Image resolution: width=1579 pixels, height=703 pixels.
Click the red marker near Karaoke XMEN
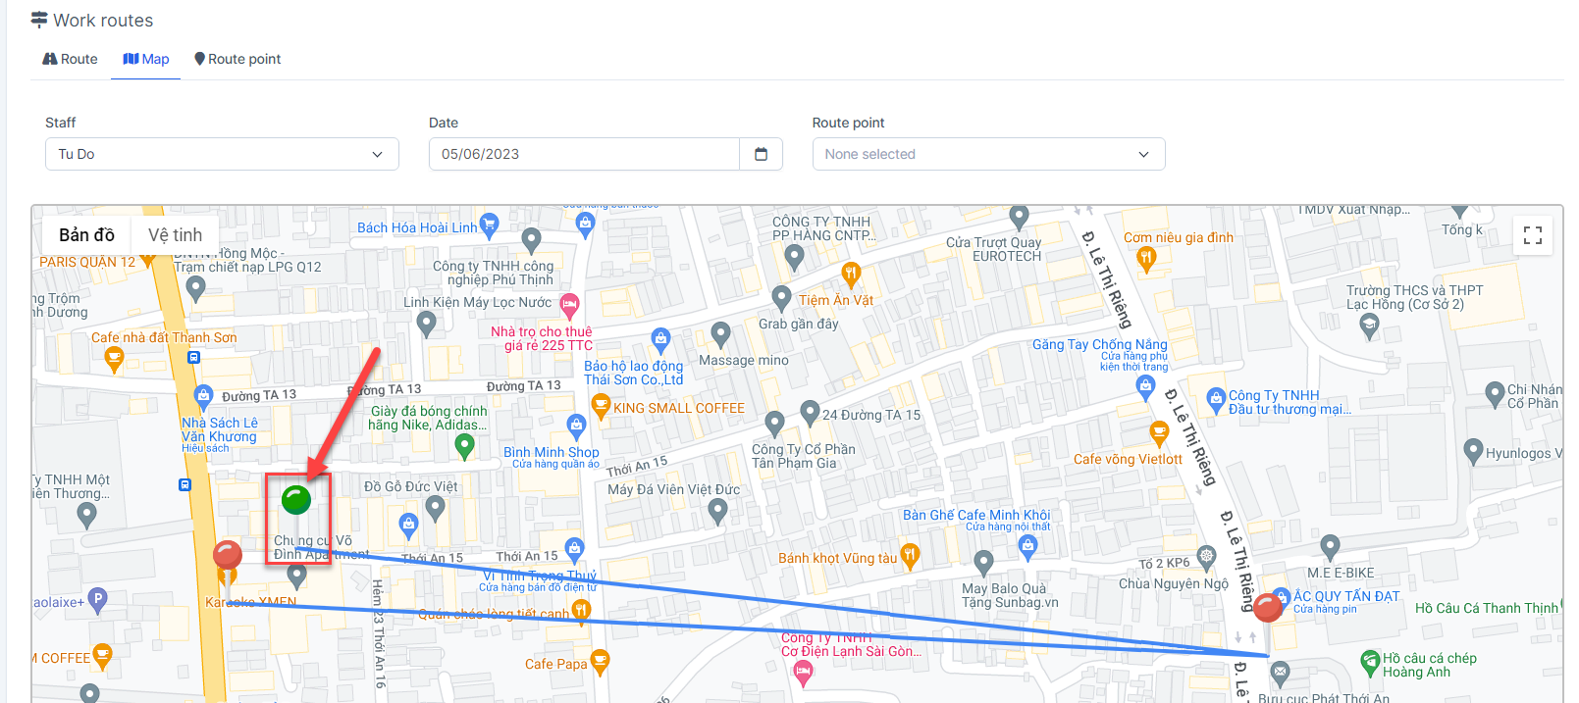[x=228, y=556]
